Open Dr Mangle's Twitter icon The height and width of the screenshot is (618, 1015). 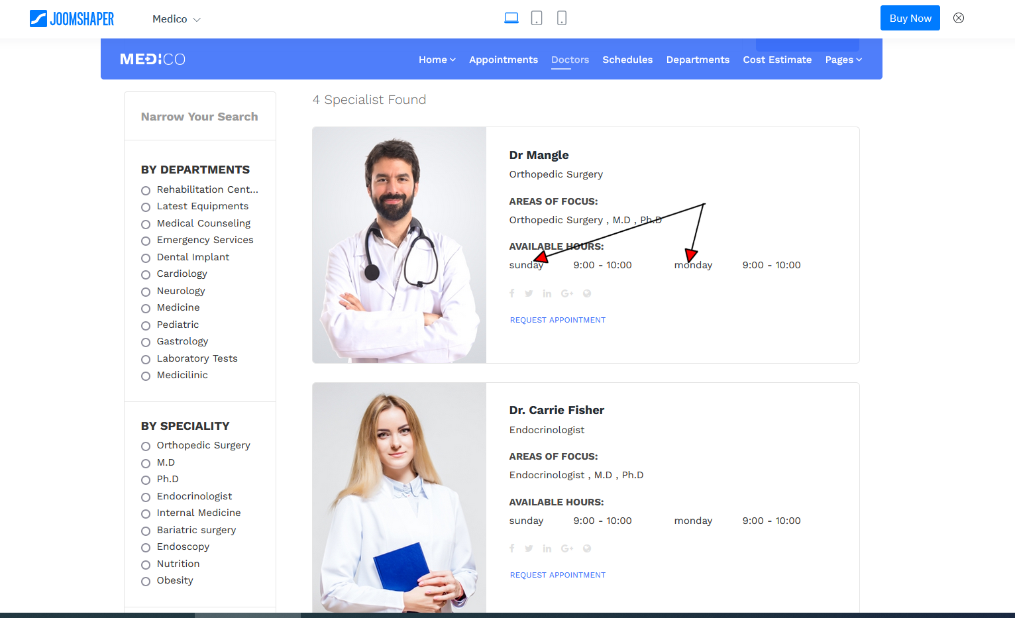tap(529, 293)
